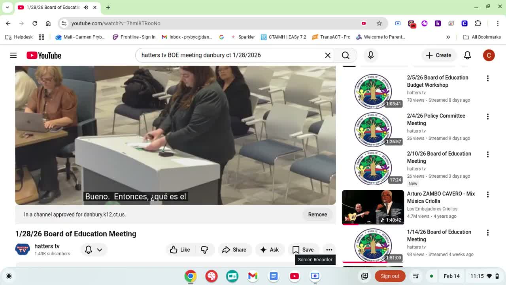This screenshot has height=285, width=506.
Task: Open the Create menu
Action: pos(438,55)
